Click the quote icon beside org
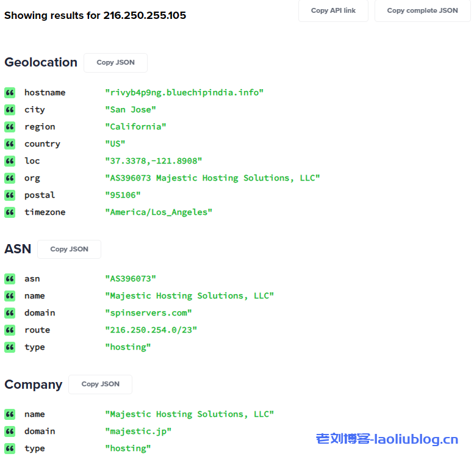Screen dimensions: 474x462 [x=10, y=178]
